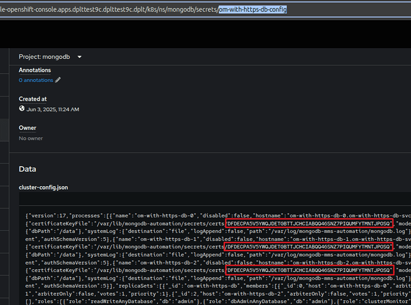
Task: Click the Owner field label
Action: click(x=27, y=128)
